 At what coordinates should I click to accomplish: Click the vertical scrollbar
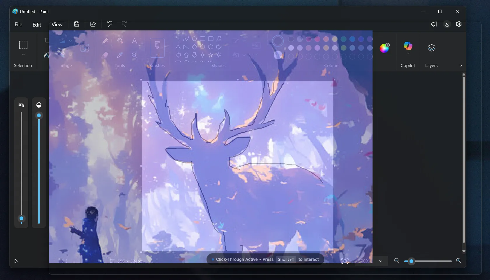[x=464, y=160]
